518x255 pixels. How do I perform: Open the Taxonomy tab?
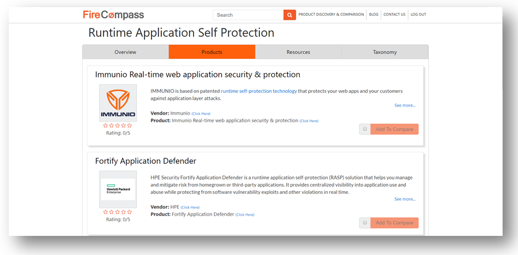385,52
